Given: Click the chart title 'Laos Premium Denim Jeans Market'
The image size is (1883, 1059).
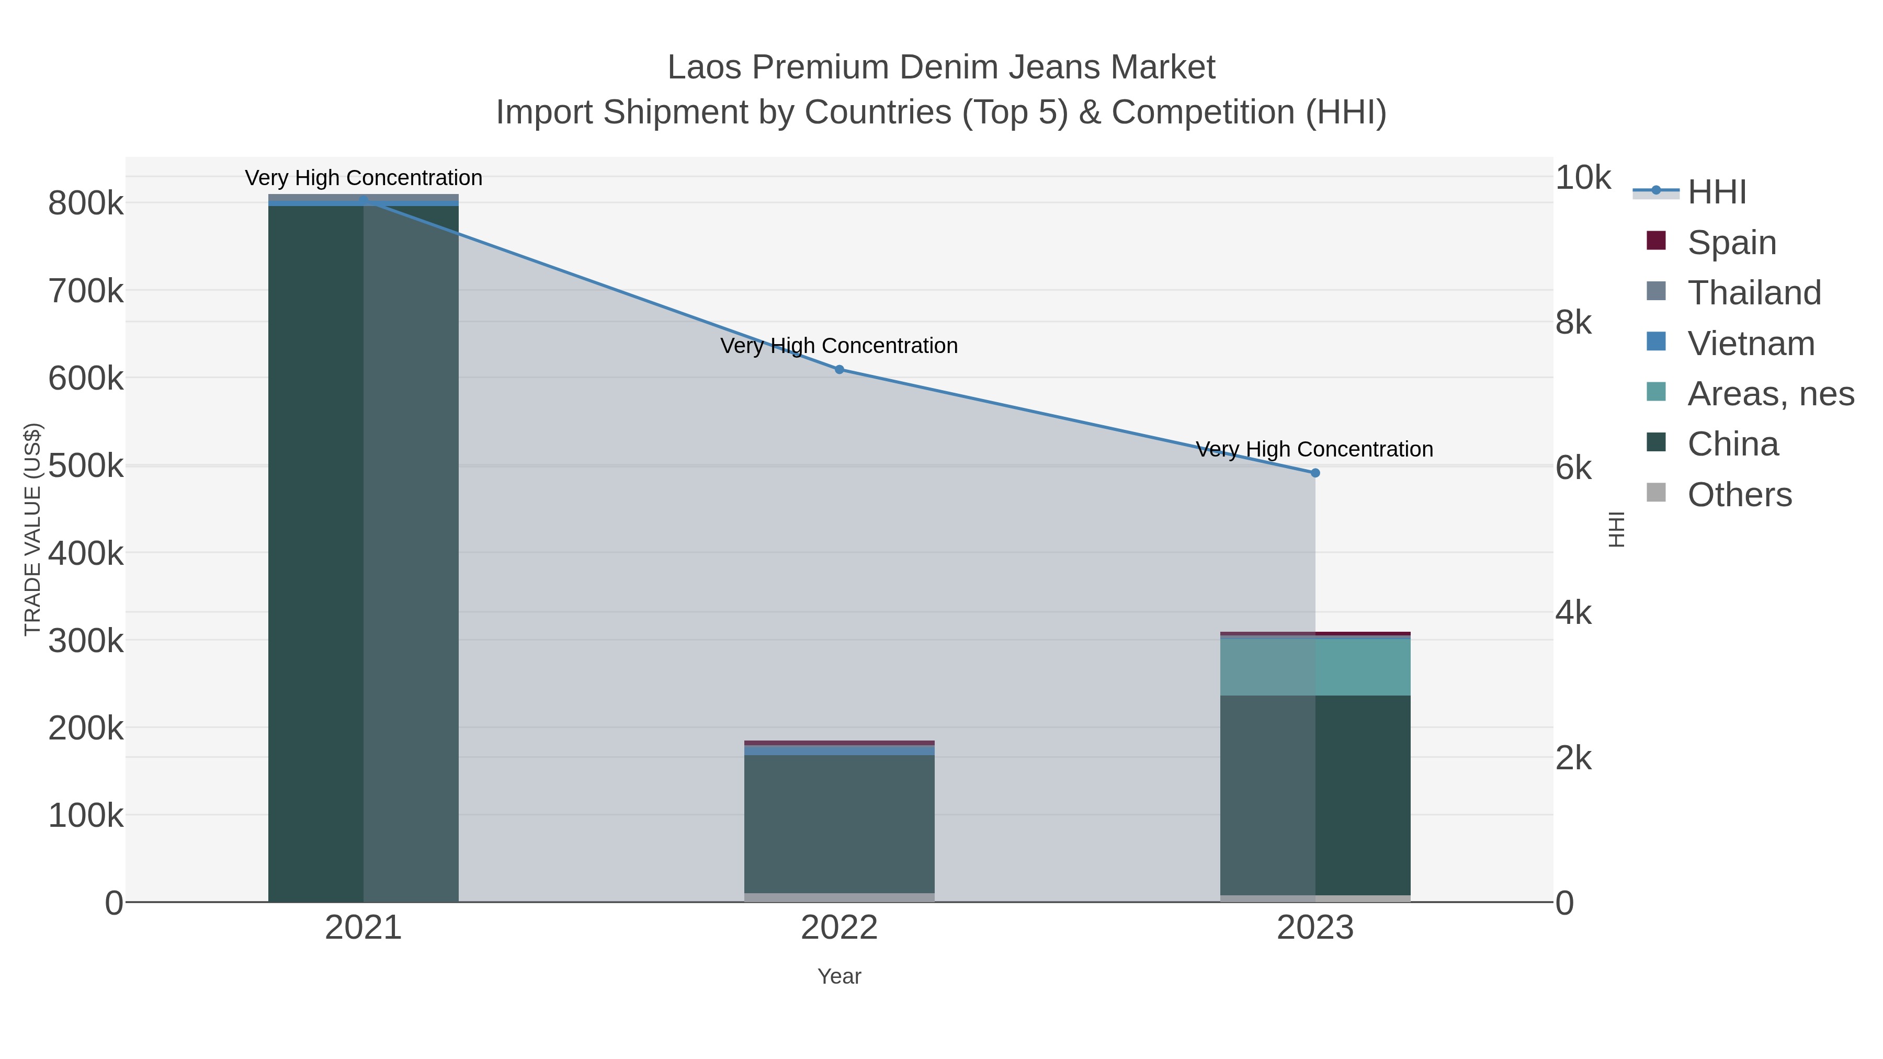Looking at the screenshot, I should coord(941,67).
